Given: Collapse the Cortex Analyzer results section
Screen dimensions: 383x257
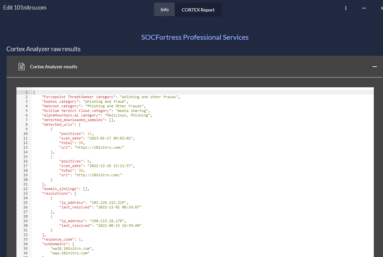Looking at the screenshot, I should (374, 67).
